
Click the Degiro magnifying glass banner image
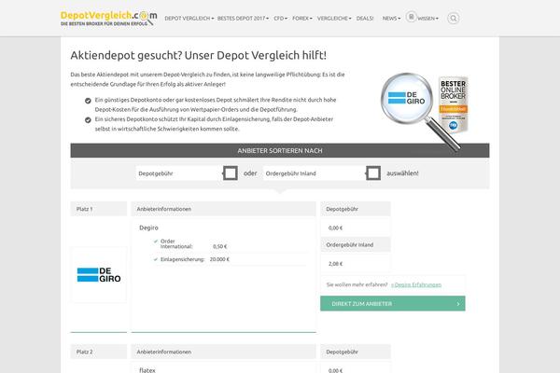[420, 112]
